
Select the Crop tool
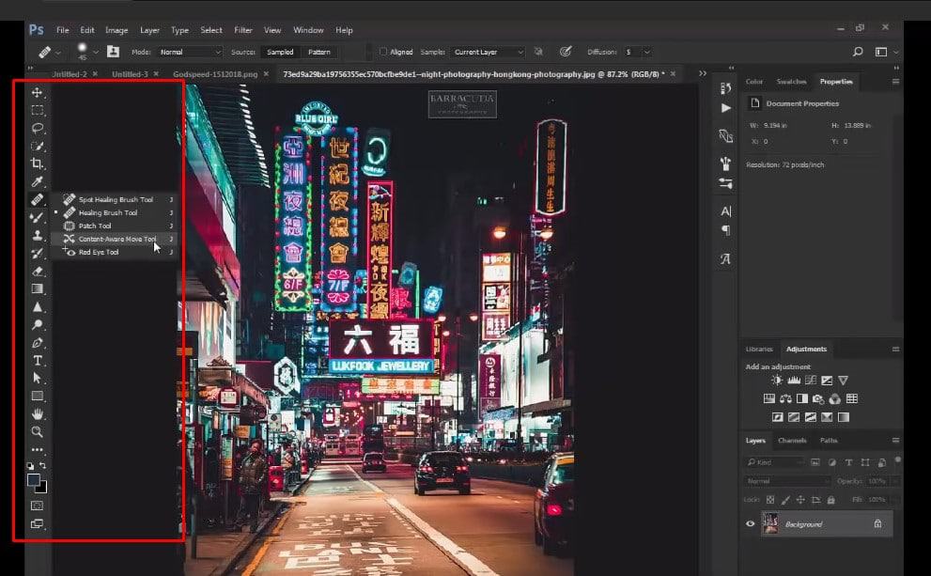pyautogui.click(x=37, y=163)
